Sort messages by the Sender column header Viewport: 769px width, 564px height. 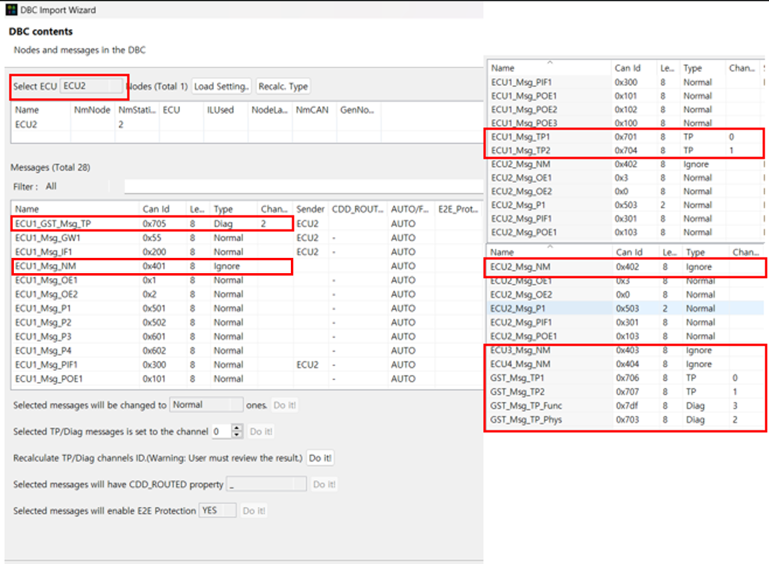point(310,209)
